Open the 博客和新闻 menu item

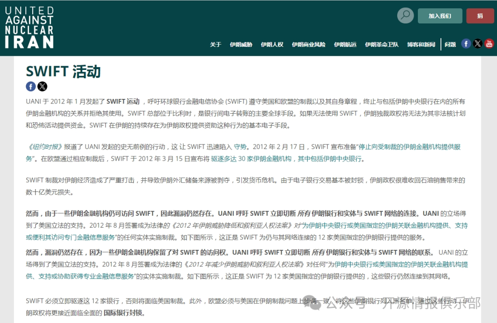tap(421, 44)
